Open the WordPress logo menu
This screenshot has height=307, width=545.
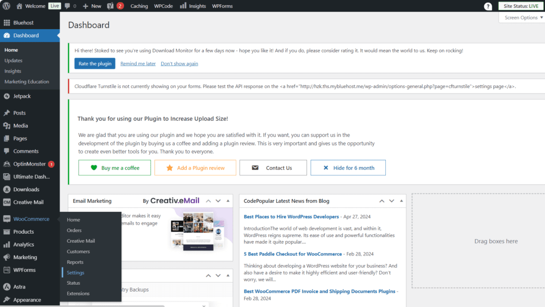[6, 6]
